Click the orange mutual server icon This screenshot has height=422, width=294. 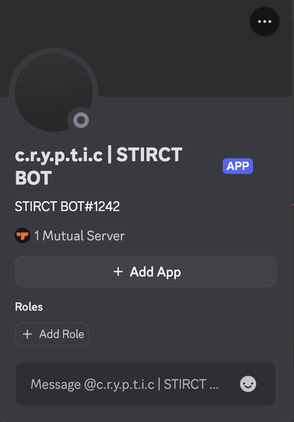point(22,235)
